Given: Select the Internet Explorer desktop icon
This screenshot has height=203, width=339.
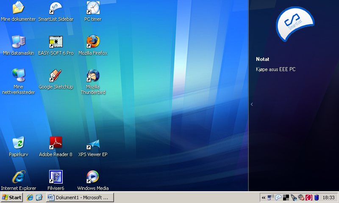Looking at the screenshot, I should pyautogui.click(x=18, y=180).
